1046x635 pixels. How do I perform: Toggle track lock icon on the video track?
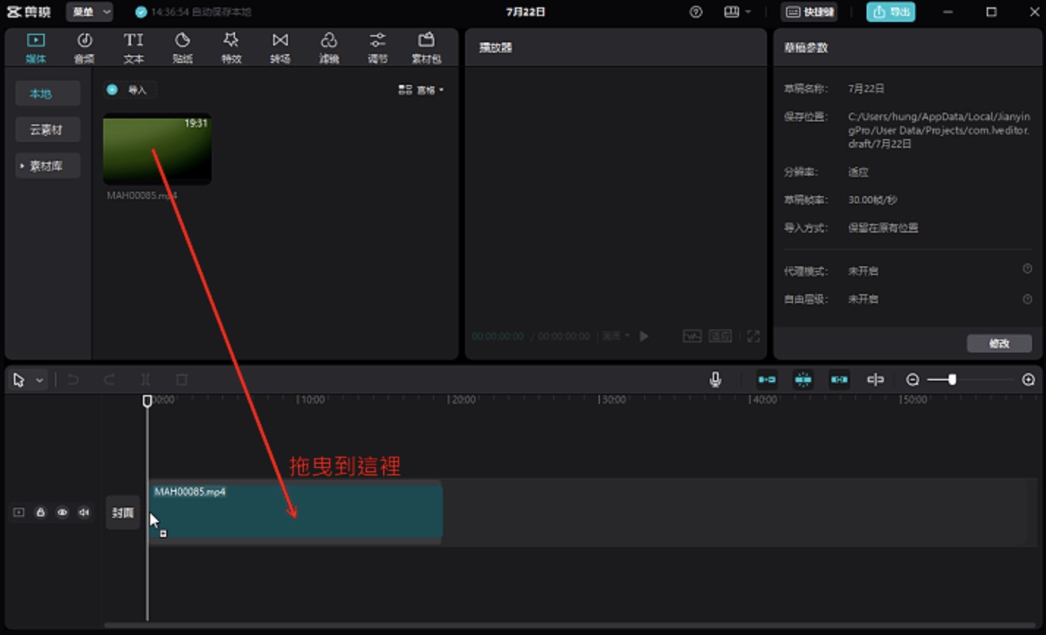40,513
